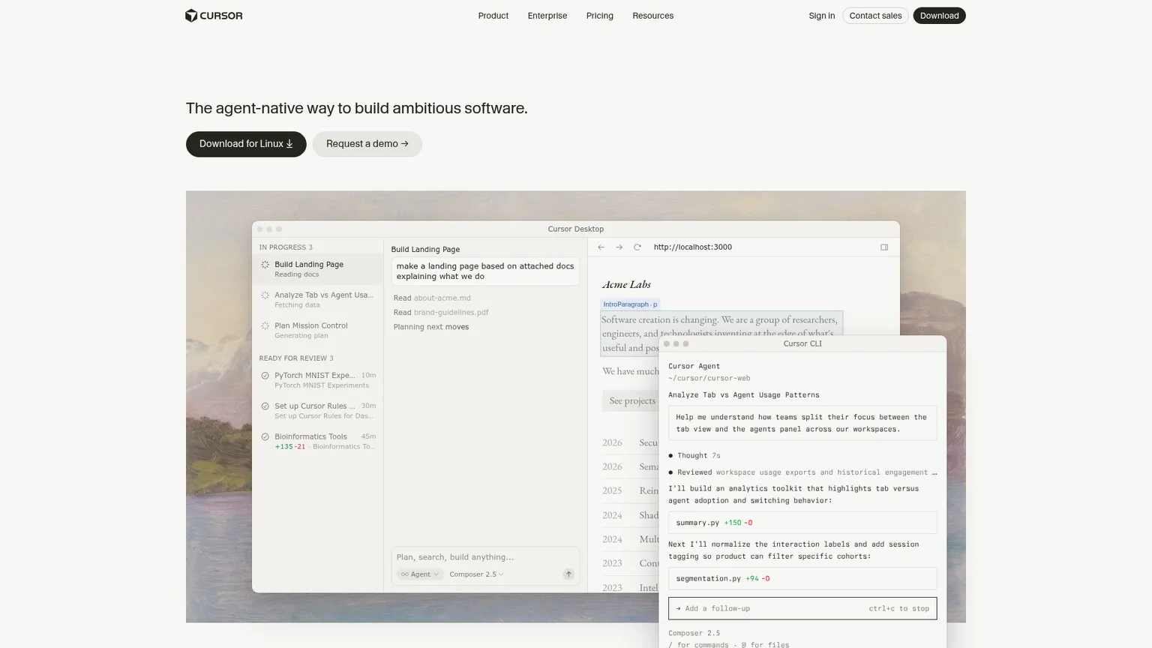The height and width of the screenshot is (648, 1152).
Task: Click the Sign in link
Action: tap(821, 16)
